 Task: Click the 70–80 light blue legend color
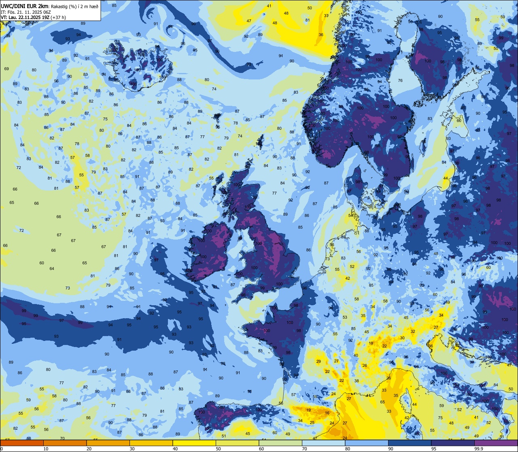pos(323,443)
